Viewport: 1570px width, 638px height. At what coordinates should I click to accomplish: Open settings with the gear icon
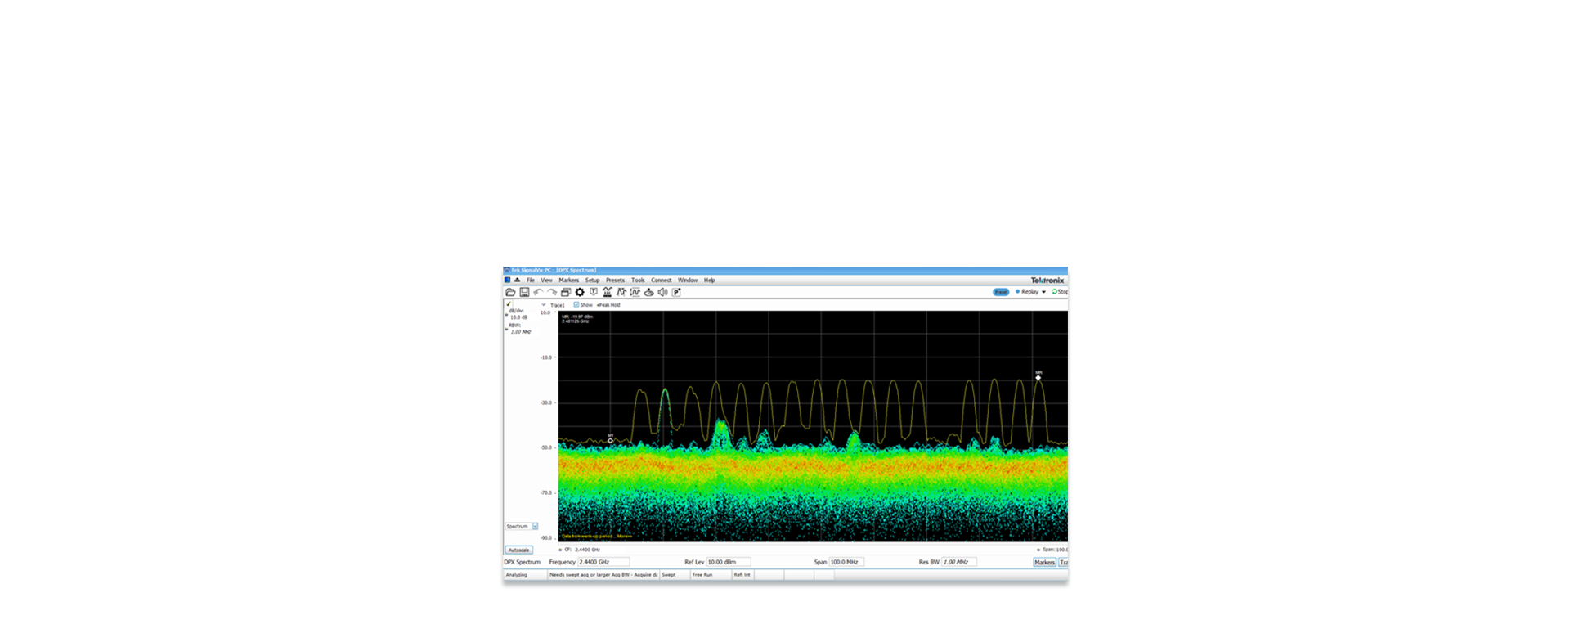tap(580, 292)
